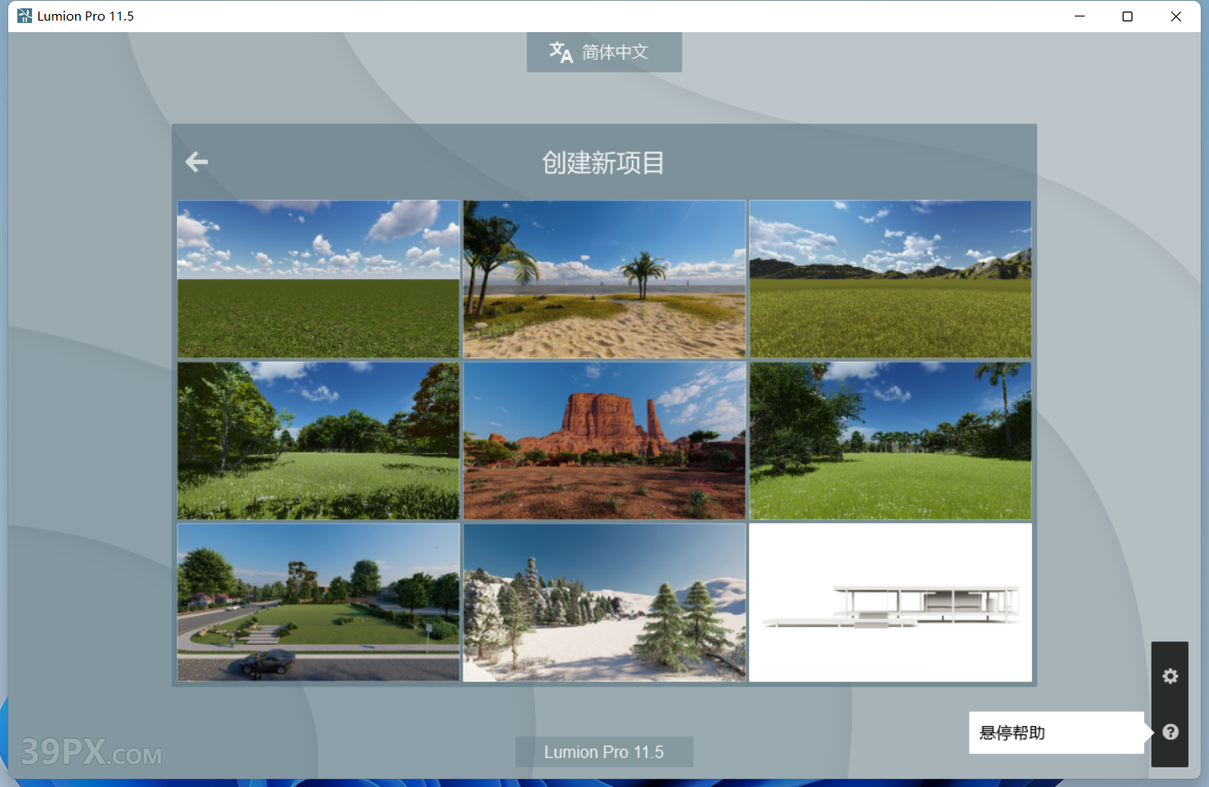Screen dimensions: 1209x787
Task: Select forest meadow with autumn tree
Action: 319,440
